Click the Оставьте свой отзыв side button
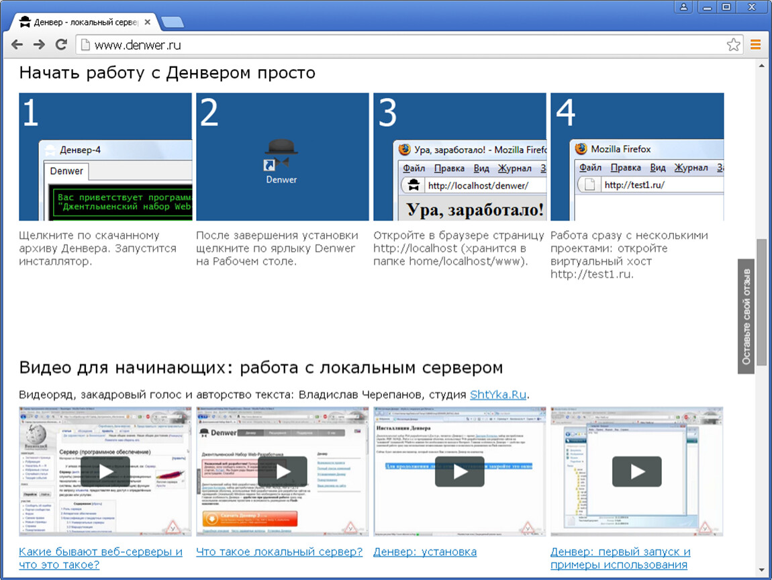The height and width of the screenshot is (580, 772). [746, 316]
